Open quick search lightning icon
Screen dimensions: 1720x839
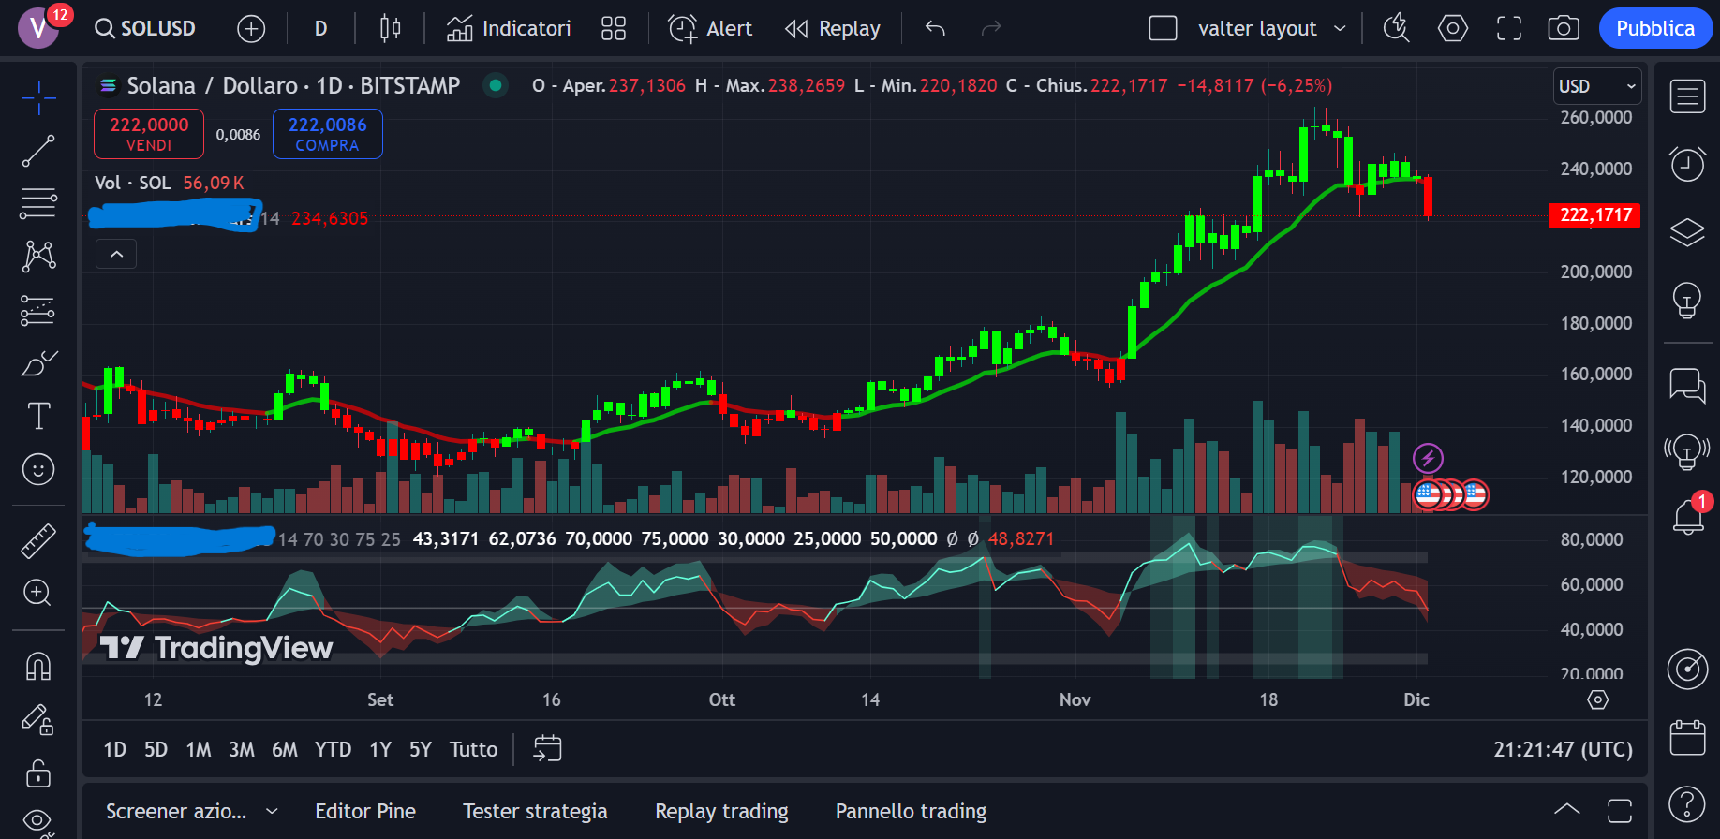(1397, 29)
